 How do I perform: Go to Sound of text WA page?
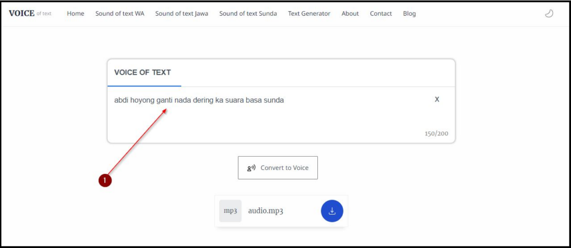point(119,13)
